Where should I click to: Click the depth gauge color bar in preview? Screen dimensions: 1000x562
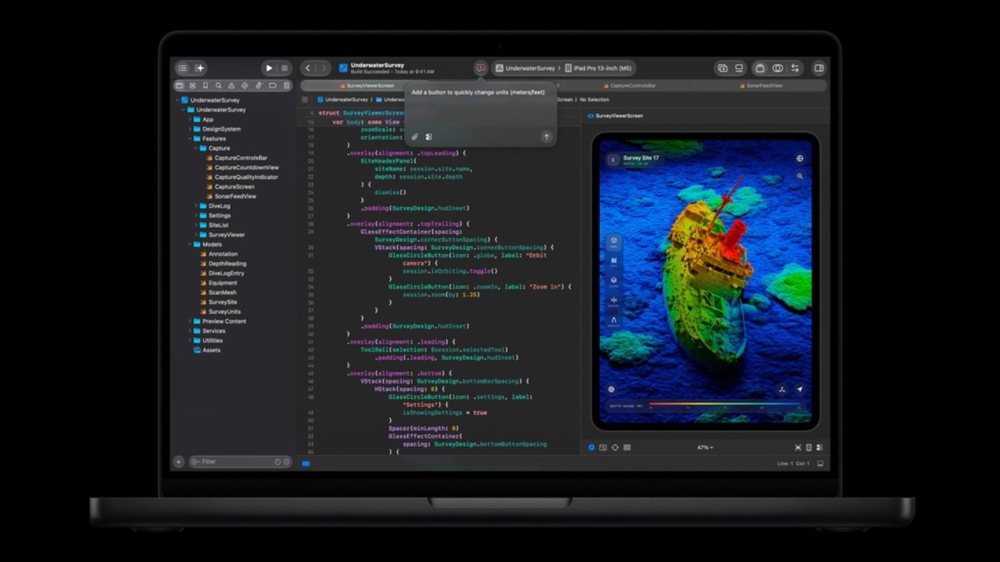click(726, 404)
